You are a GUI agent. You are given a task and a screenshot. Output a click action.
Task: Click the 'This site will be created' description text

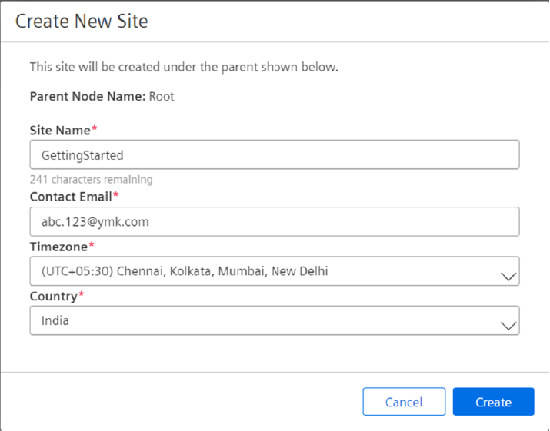pos(184,67)
